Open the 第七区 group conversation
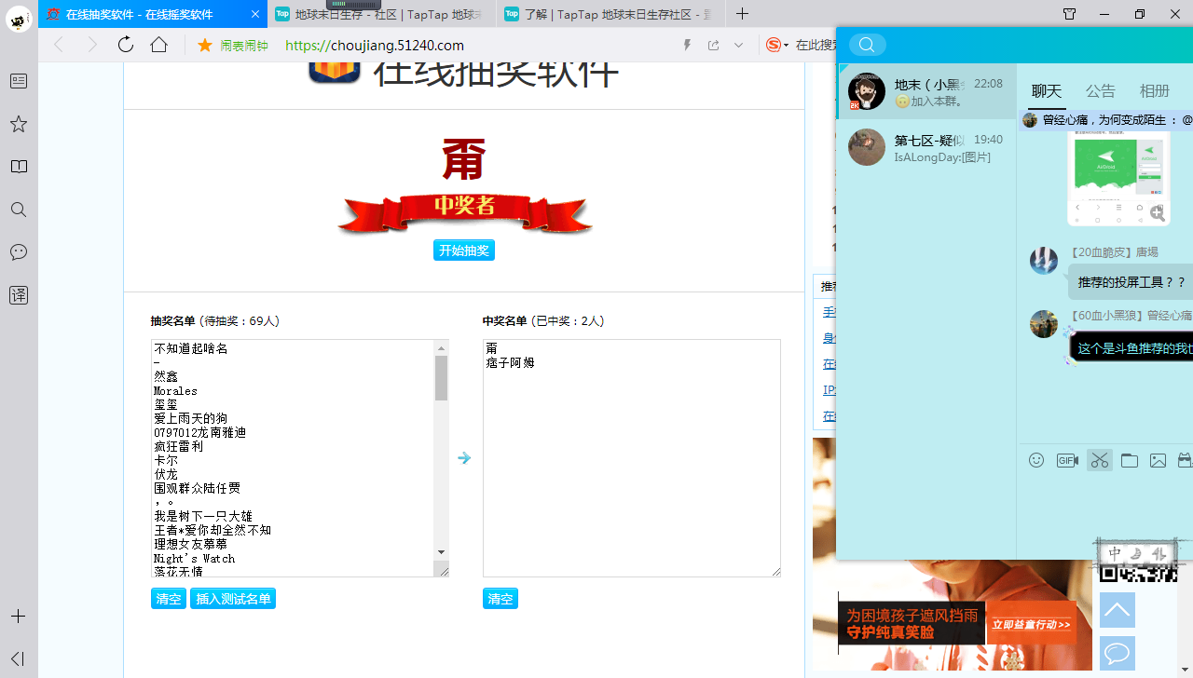The image size is (1193, 678). coord(927,147)
